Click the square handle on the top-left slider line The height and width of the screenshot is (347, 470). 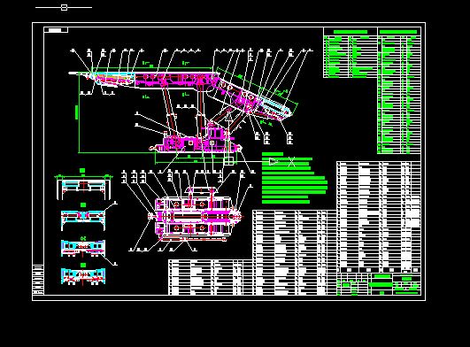(x=64, y=7)
